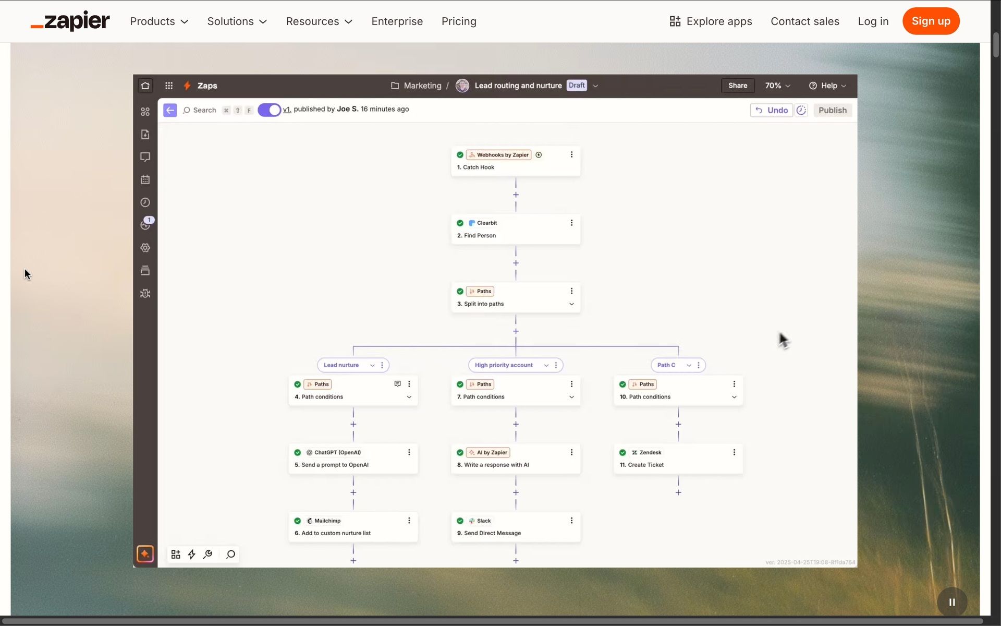
Task: Open the sidebar icon with notification badge
Action: pos(145,225)
